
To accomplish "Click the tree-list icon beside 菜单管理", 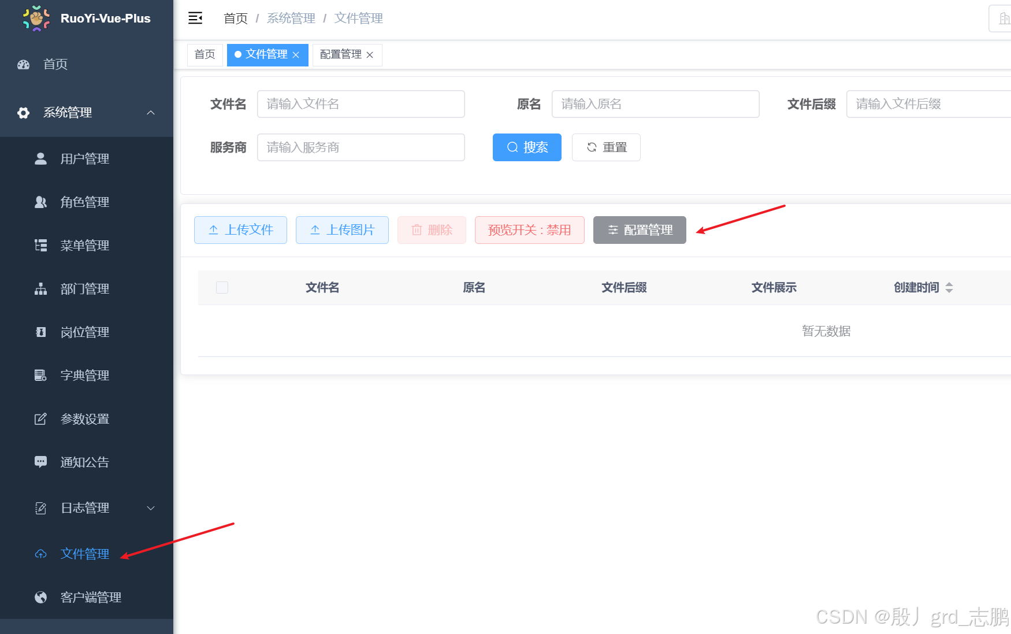I will [40, 245].
